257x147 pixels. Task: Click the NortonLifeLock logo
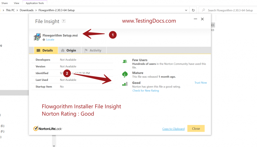point(48,128)
